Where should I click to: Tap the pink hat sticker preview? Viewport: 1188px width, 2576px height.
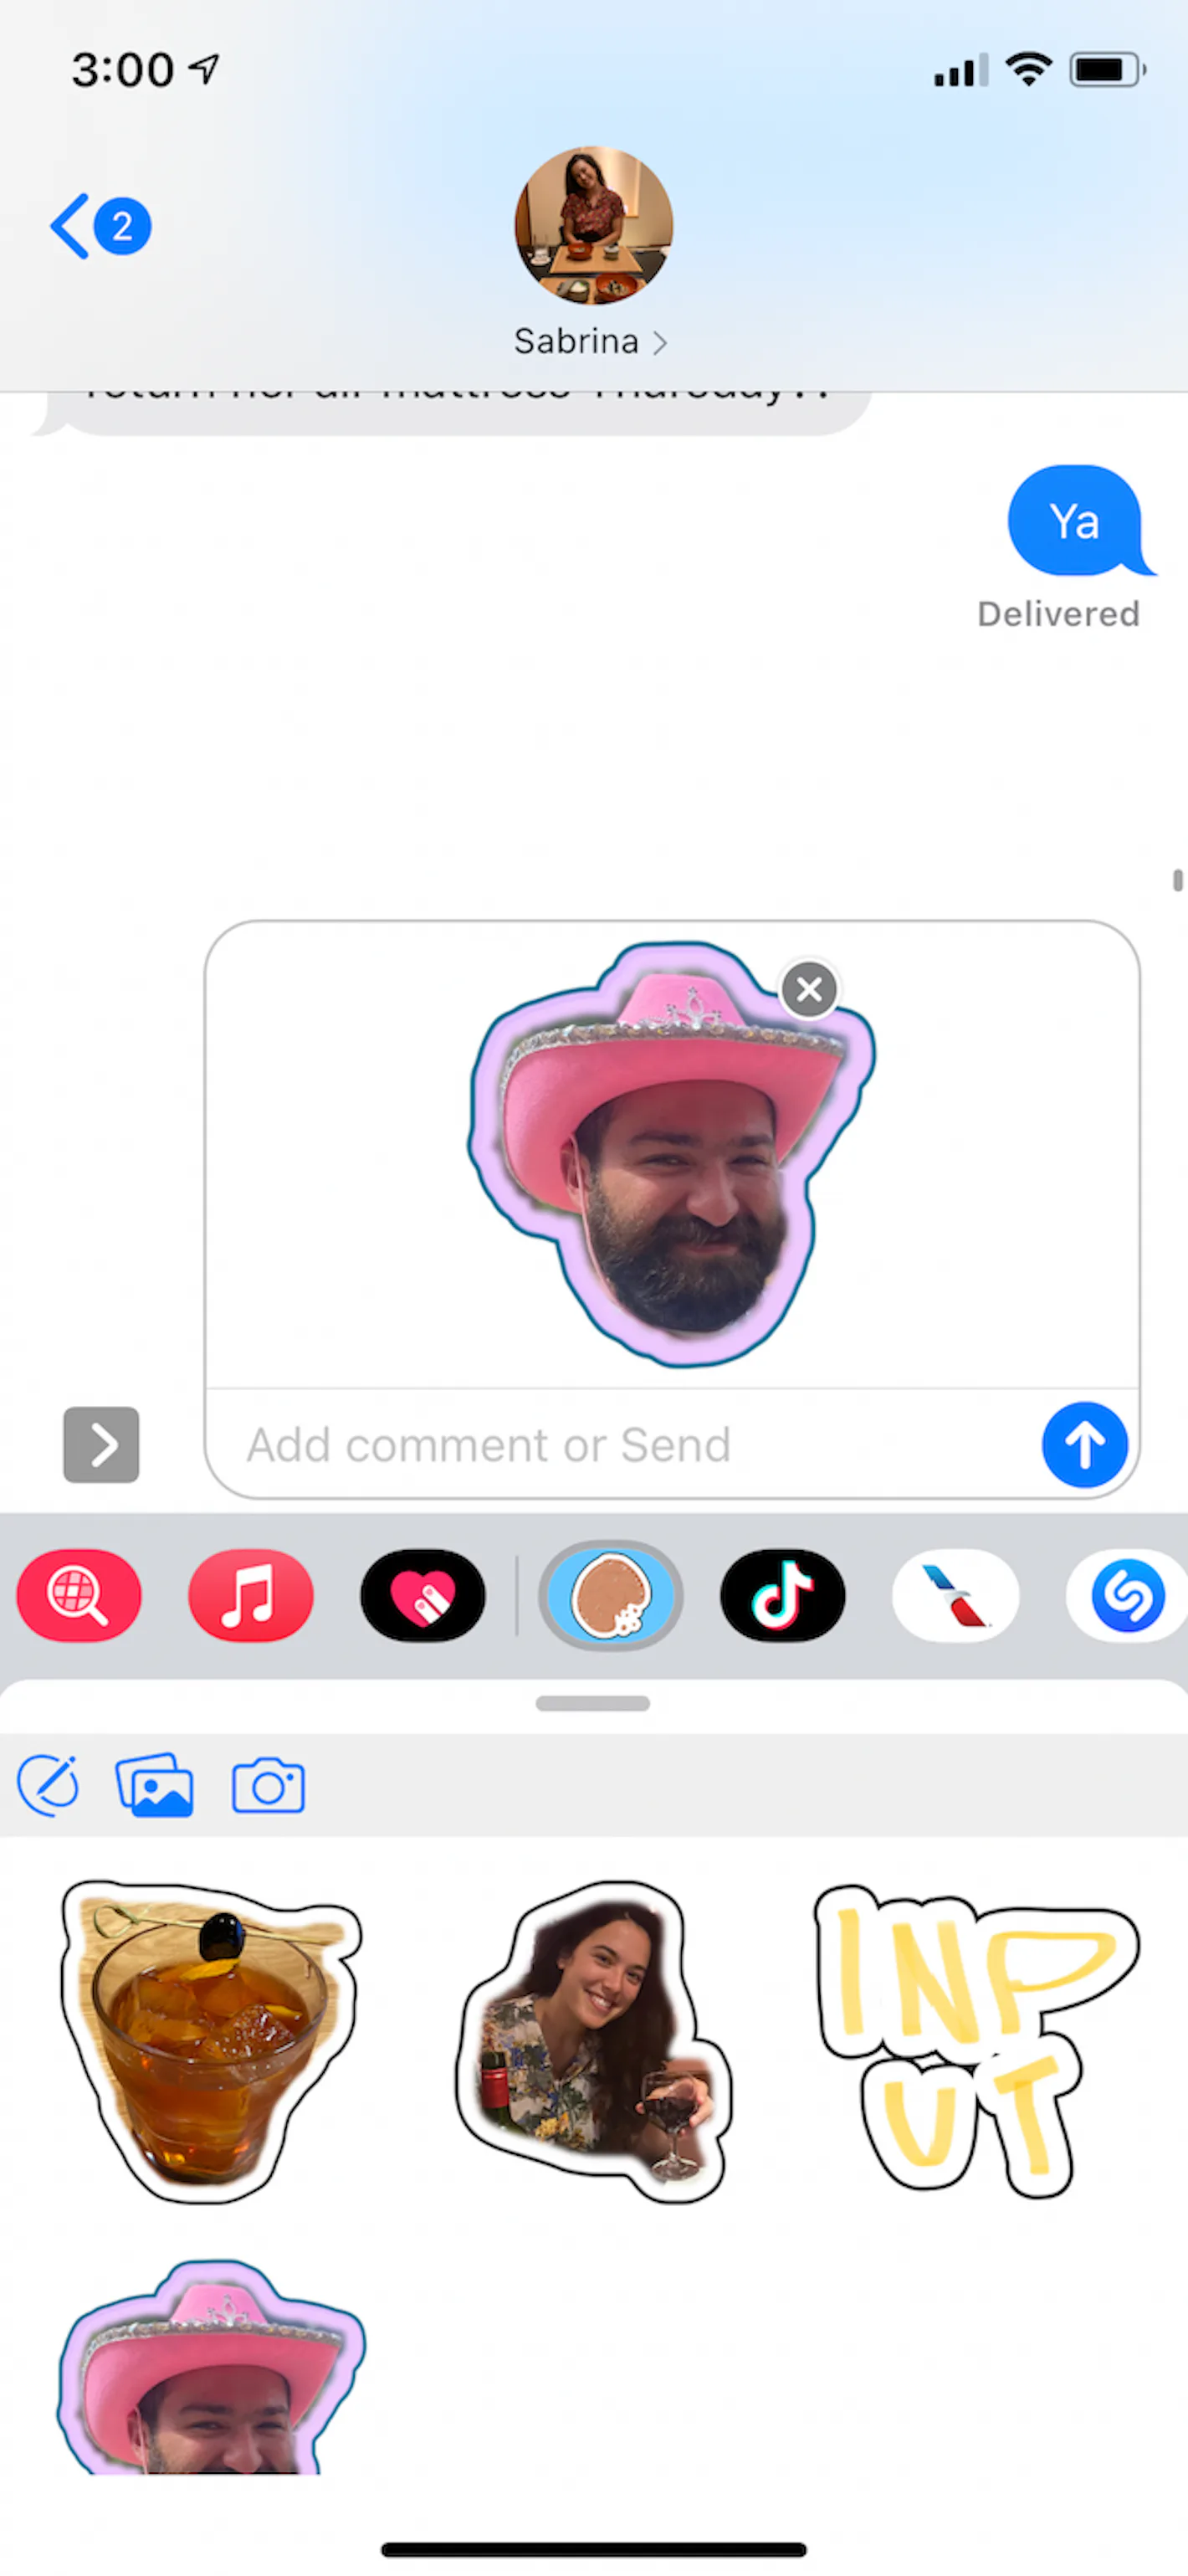671,1153
